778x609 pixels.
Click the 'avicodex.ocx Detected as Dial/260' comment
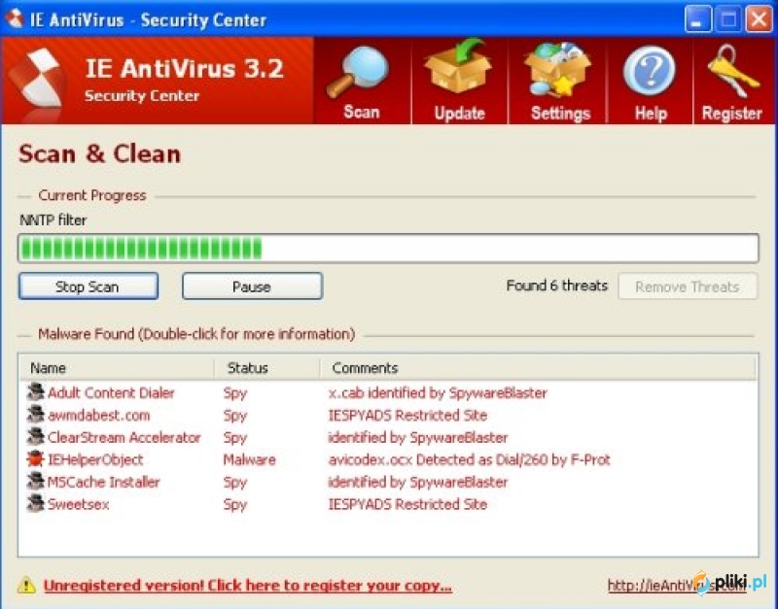[x=469, y=459]
